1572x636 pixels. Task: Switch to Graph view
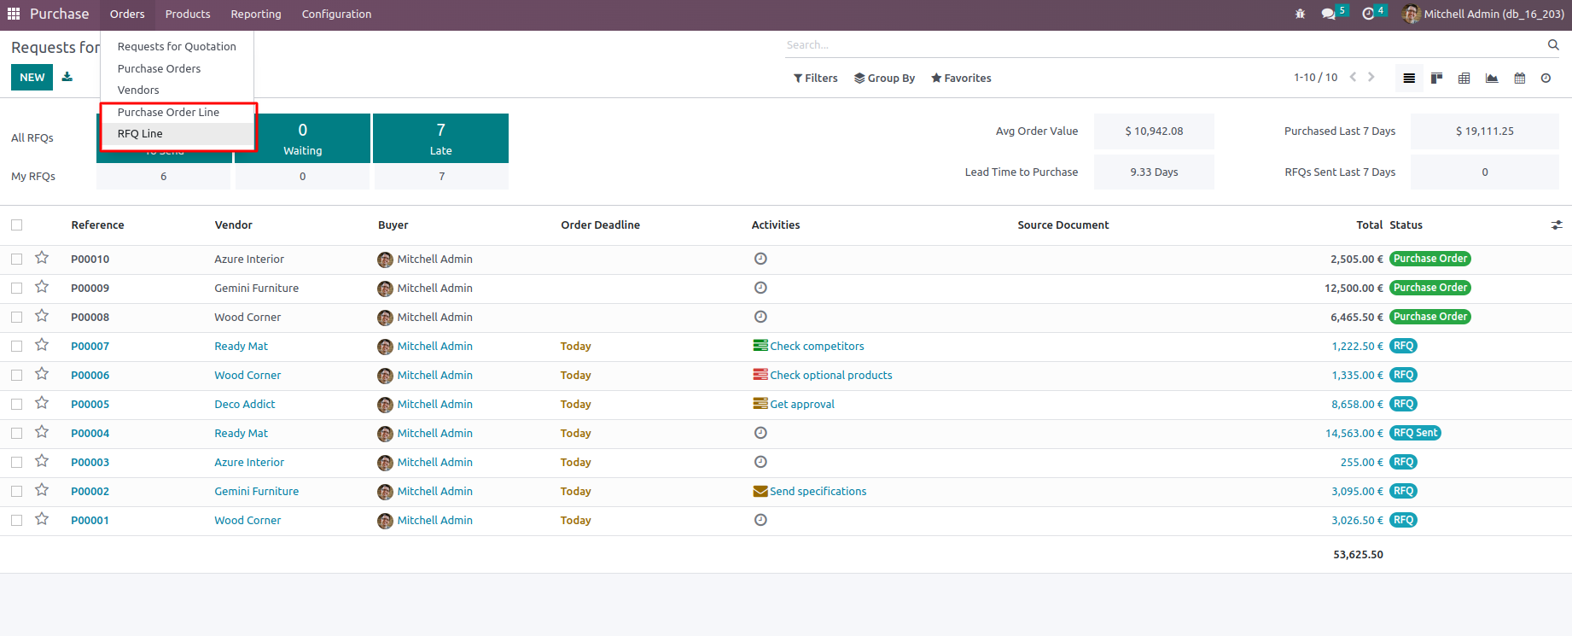[x=1492, y=78]
